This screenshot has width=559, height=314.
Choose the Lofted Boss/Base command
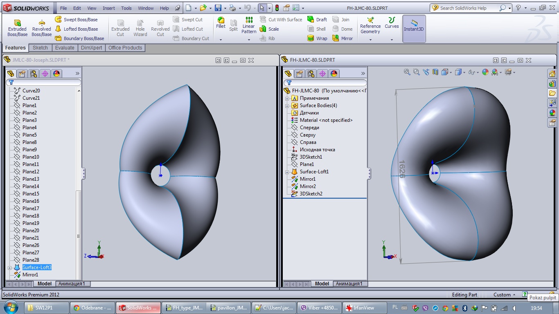tap(77, 29)
